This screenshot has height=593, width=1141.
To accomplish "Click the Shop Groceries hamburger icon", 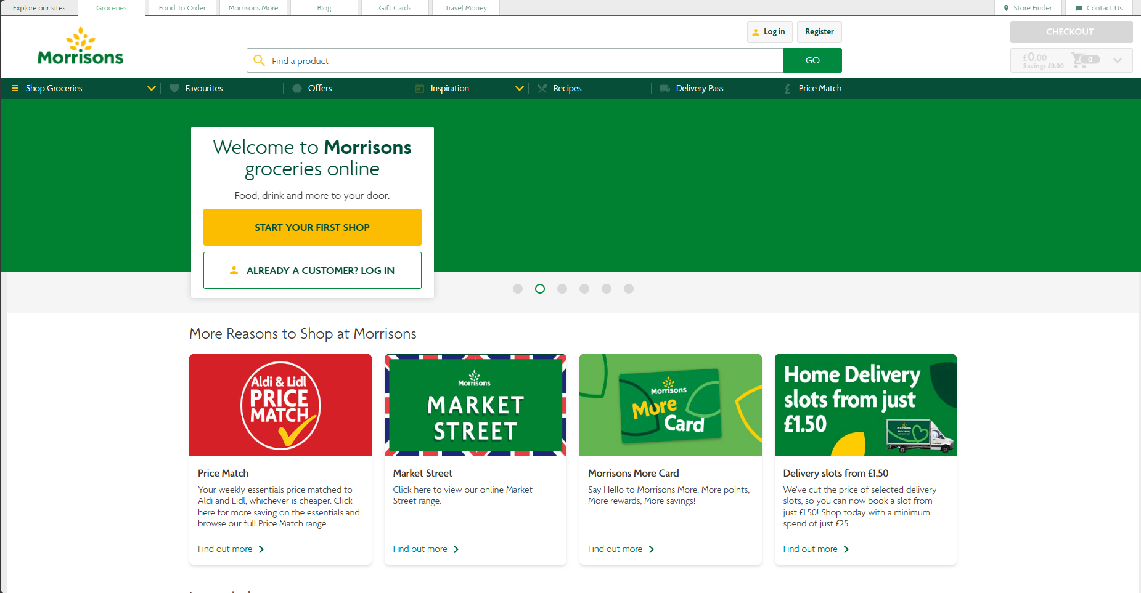I will (x=15, y=88).
